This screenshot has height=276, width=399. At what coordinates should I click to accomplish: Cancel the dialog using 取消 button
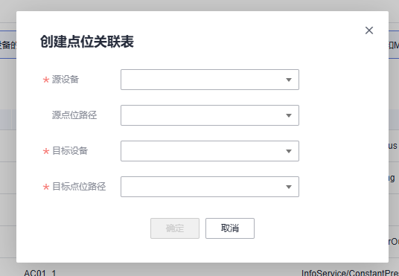click(x=230, y=228)
